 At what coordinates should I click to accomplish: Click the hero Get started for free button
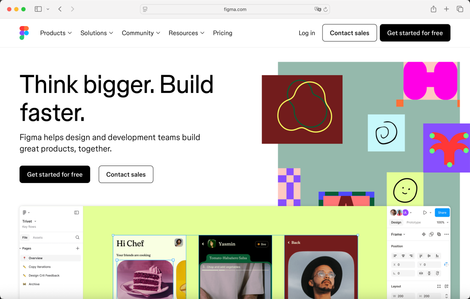coord(55,174)
